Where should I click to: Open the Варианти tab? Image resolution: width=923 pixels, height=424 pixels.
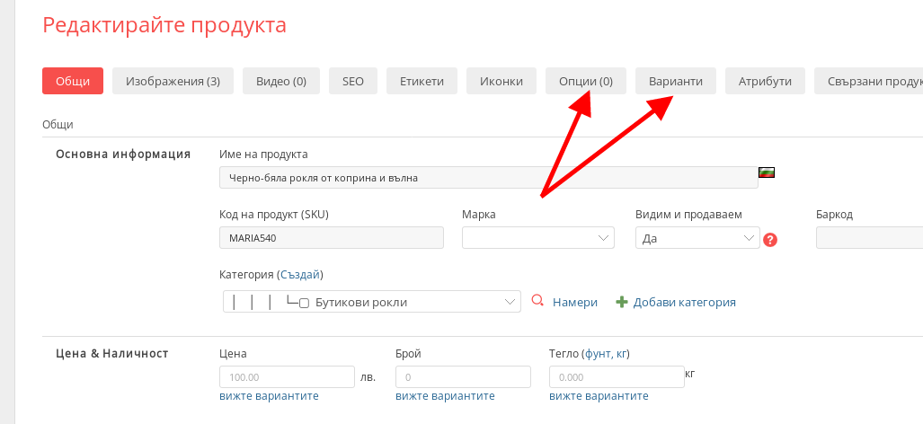tap(676, 81)
